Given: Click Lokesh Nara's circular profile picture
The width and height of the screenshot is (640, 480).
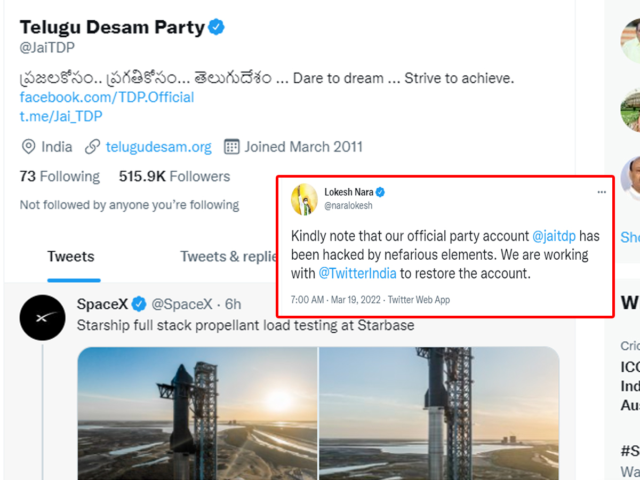Looking at the screenshot, I should coord(304,199).
